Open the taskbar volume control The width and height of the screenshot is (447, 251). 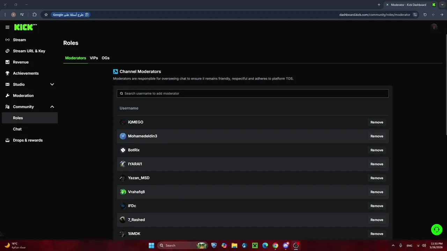424,245
